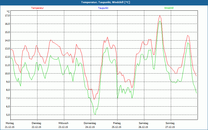Select the °C unit label on axis

point(8,12)
